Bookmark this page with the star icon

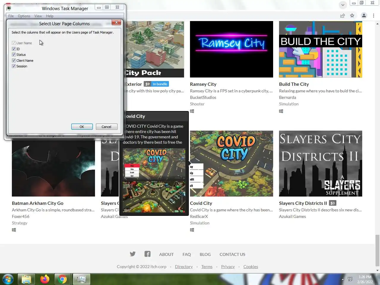click(x=352, y=15)
